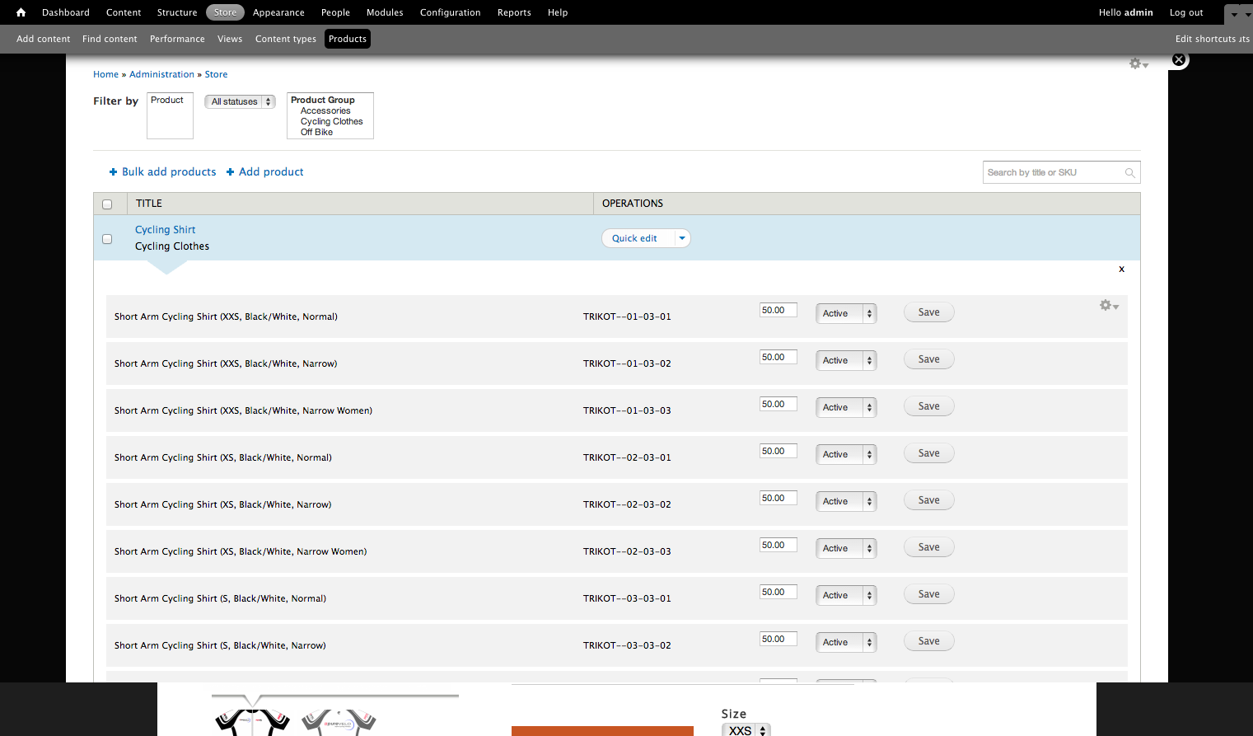Click the plus icon beside Add product

pos(231,171)
